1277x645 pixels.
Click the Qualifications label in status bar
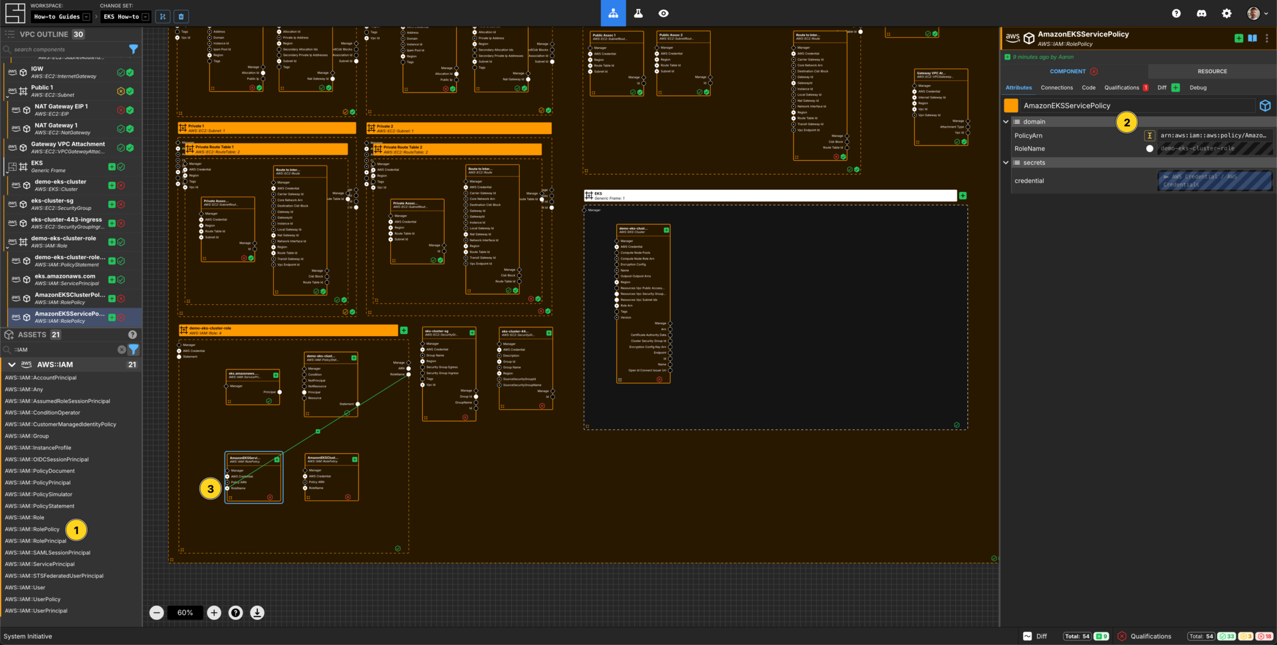pyautogui.click(x=1151, y=636)
